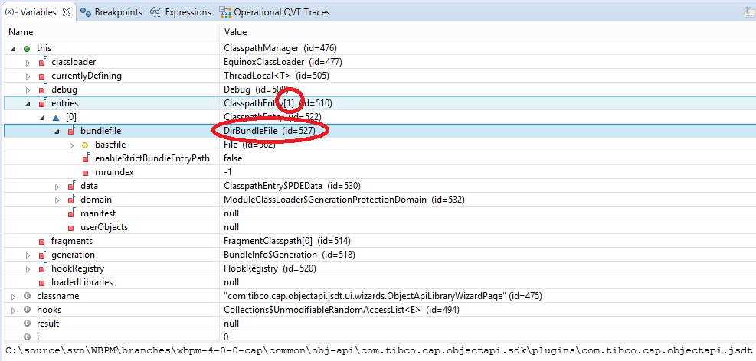Collapse the bundlefile tree node
The image size is (756, 361).
point(57,131)
